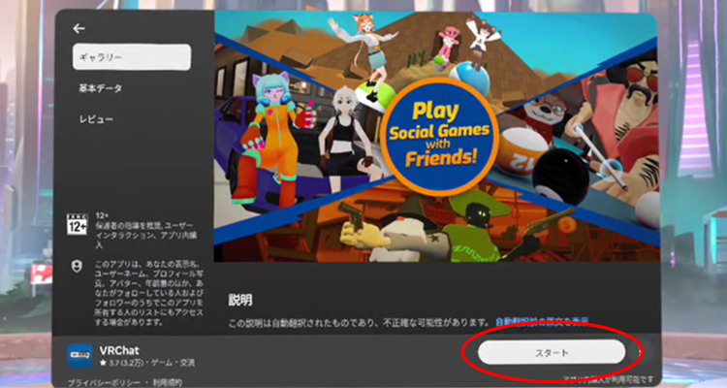Click the privacy shield icon
This screenshot has width=727, height=388.
click(x=77, y=265)
